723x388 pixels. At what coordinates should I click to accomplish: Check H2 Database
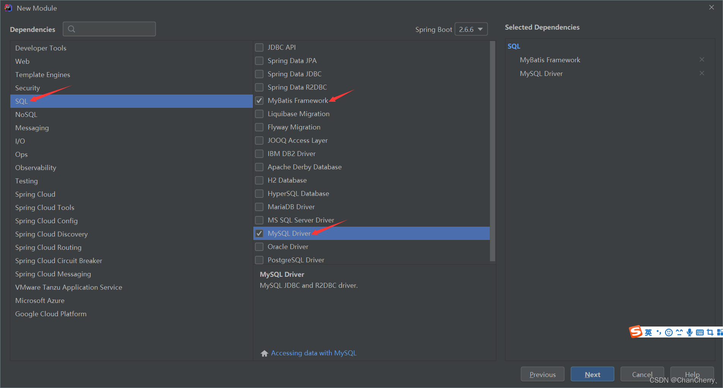click(259, 180)
